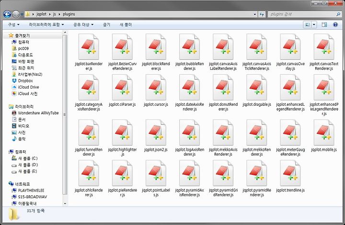Select jqplot.pyramidAxisRenderer.js file icon
This screenshot has height=225, width=345.
click(x=189, y=173)
